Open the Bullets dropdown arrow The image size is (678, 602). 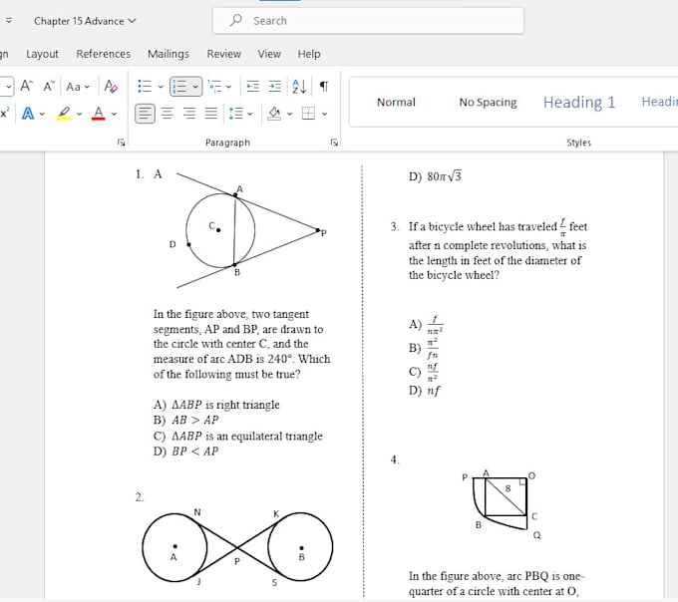[161, 87]
